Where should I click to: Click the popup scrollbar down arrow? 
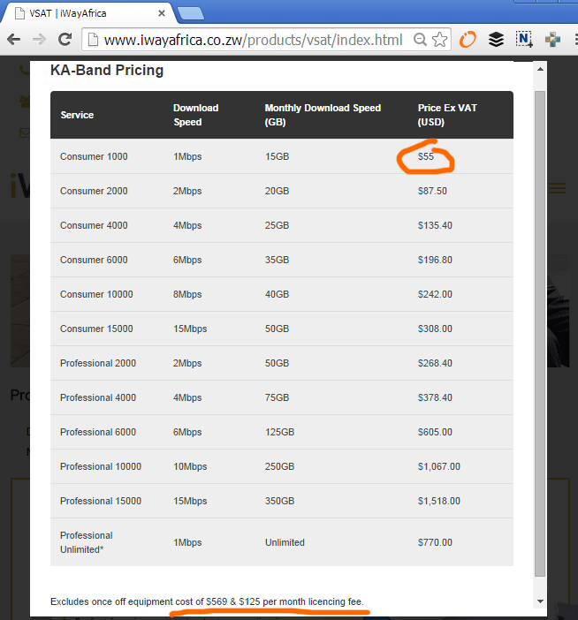tap(540, 601)
